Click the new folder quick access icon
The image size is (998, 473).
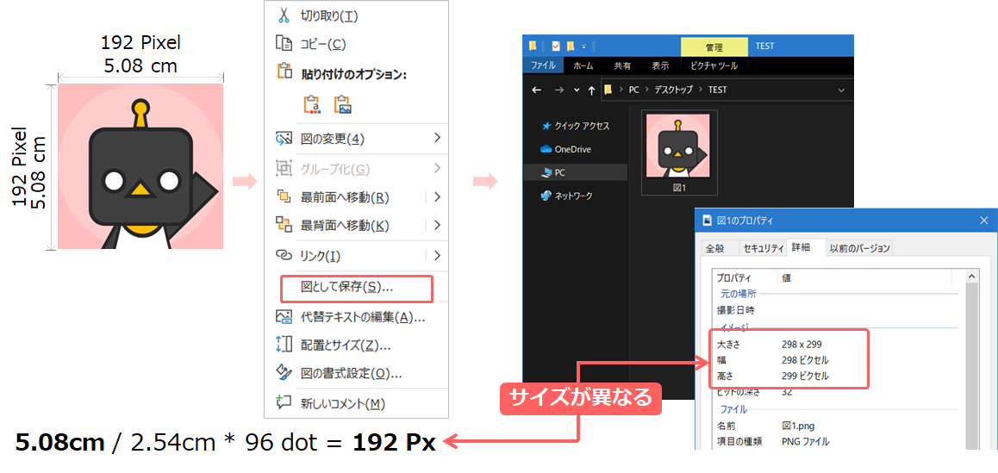(571, 46)
